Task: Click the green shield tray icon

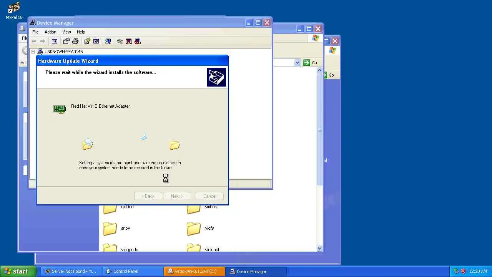Action: (x=456, y=271)
